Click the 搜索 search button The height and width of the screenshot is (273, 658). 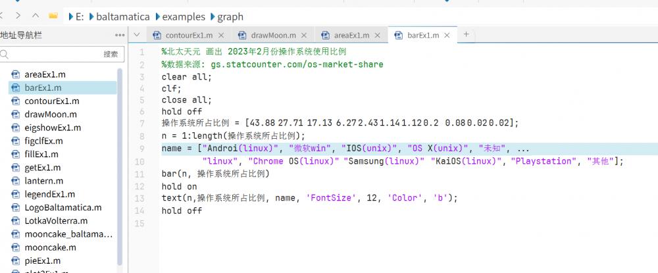111,55
